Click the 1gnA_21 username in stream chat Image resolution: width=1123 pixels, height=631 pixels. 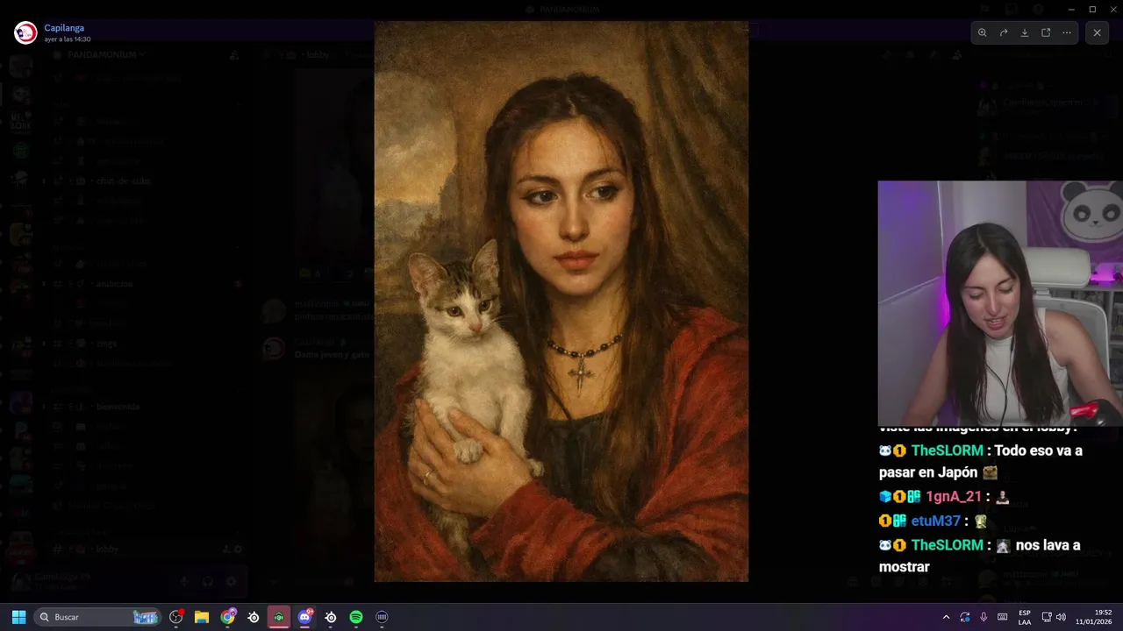pyautogui.click(x=954, y=497)
